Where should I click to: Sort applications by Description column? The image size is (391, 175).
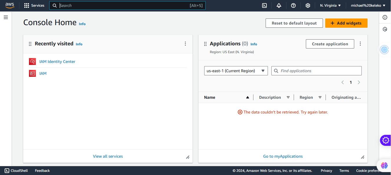[x=274, y=97]
